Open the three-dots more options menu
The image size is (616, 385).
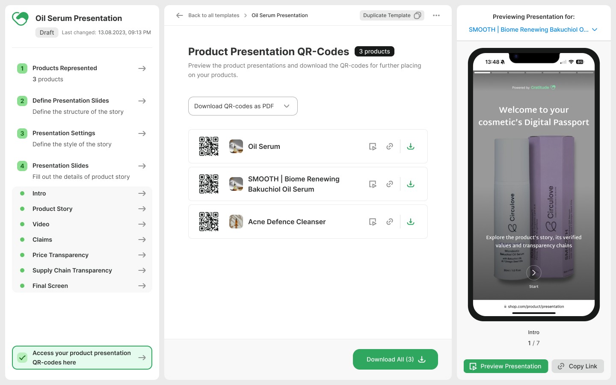[x=436, y=15]
